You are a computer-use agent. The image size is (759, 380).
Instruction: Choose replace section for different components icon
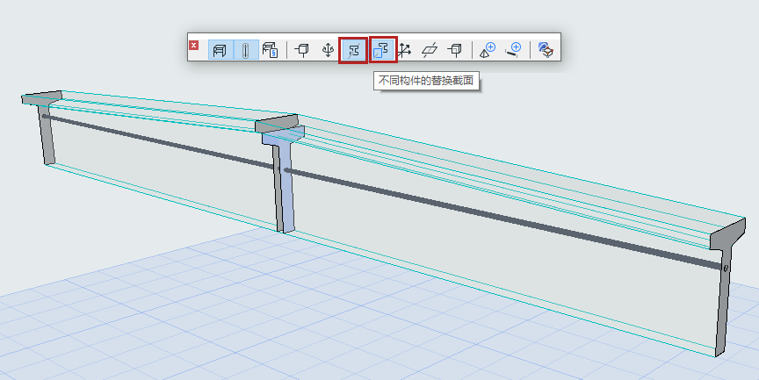[x=383, y=50]
